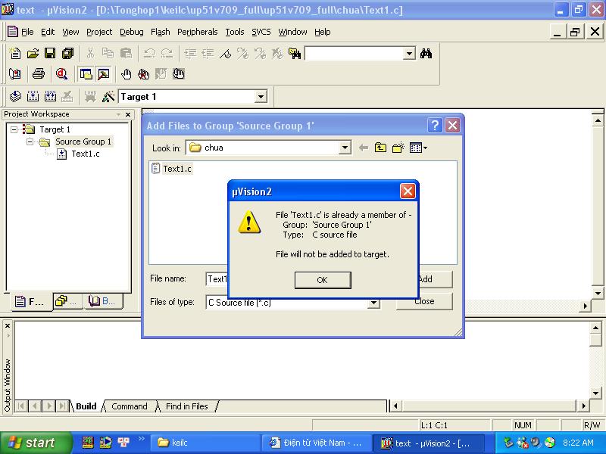Click the Build target icon
The image size is (606, 454).
(33, 96)
